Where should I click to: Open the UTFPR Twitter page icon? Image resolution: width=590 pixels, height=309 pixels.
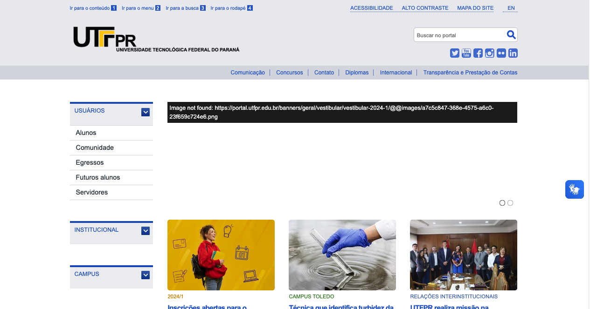[455, 53]
